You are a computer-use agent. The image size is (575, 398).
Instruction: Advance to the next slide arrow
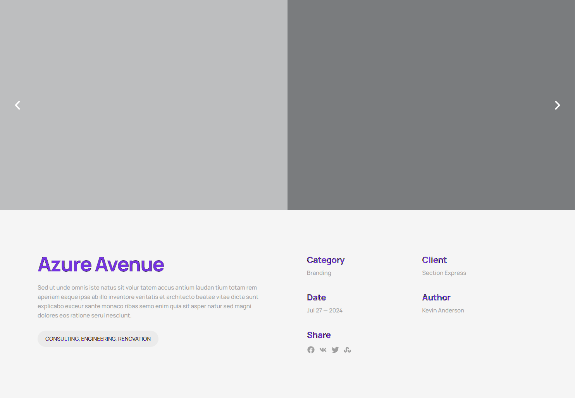pyautogui.click(x=557, y=105)
